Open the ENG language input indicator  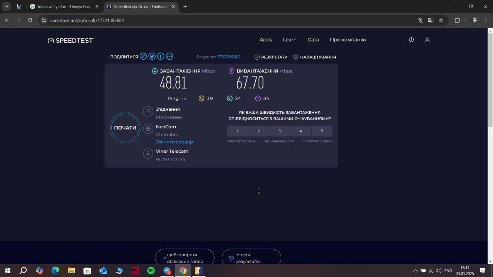point(448,270)
